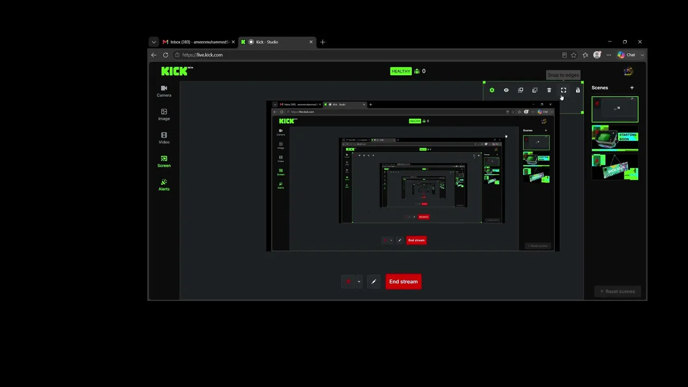Open the Camera source panel
The width and height of the screenshot is (688, 387).
click(x=164, y=91)
